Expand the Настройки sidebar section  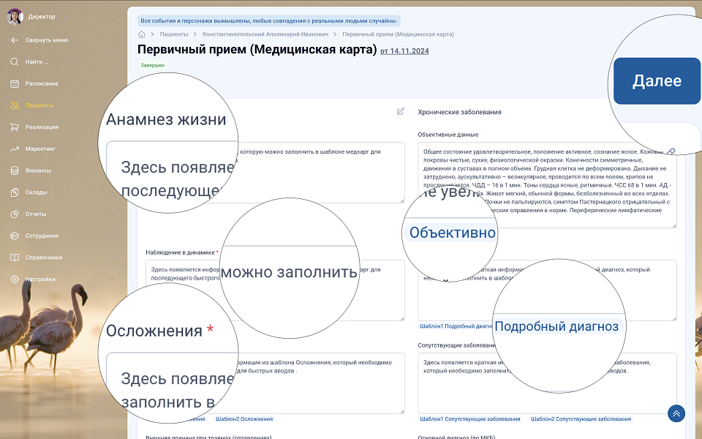pos(112,279)
